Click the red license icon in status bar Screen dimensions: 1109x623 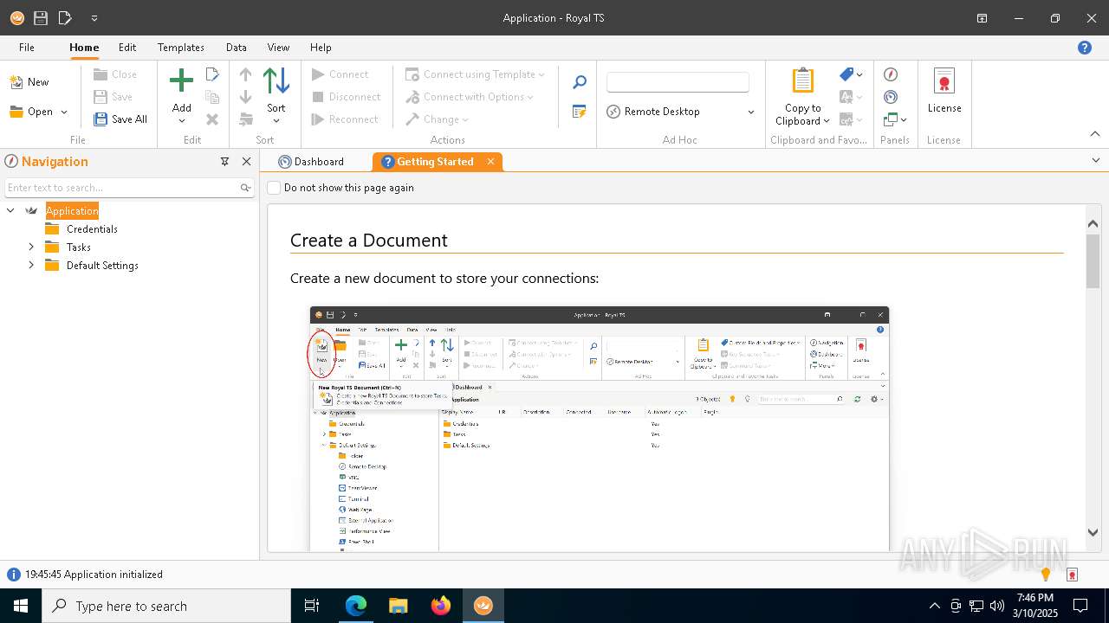[x=1072, y=575]
